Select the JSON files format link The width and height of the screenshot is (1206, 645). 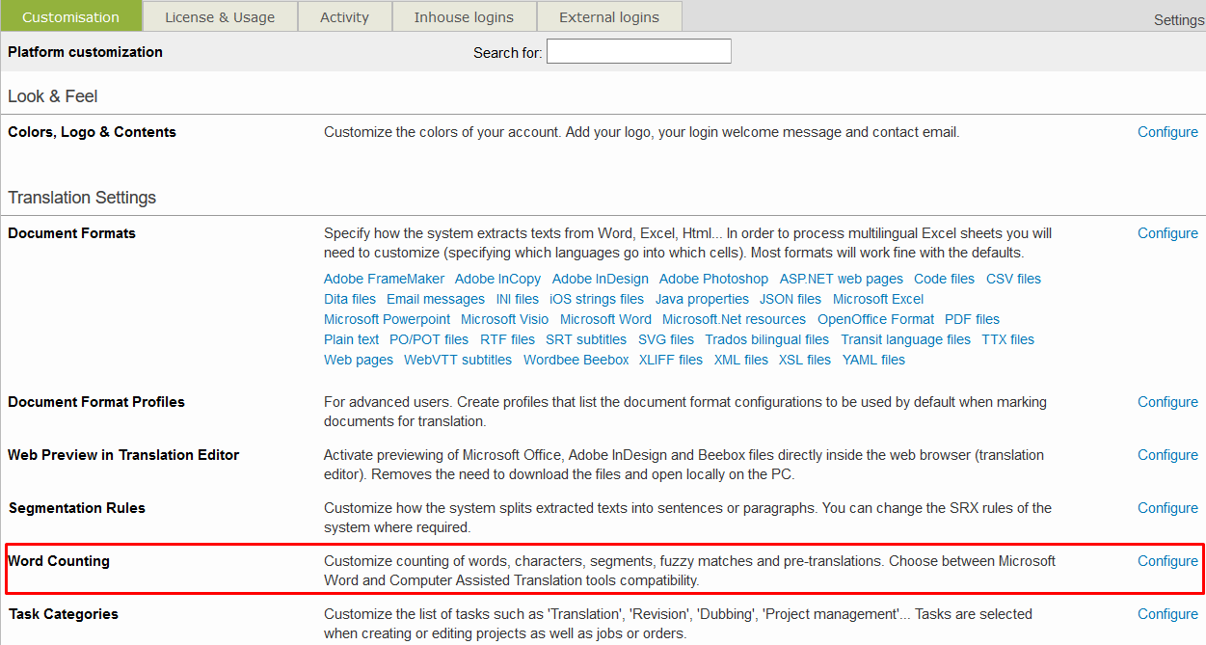tap(791, 299)
